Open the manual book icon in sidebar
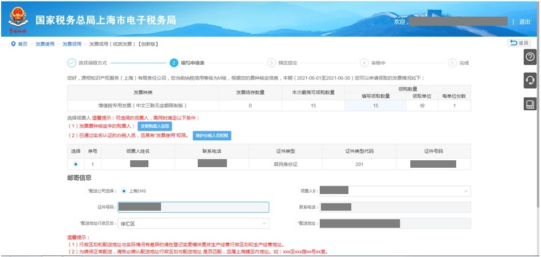The width and height of the screenshot is (541, 257). tap(530, 104)
